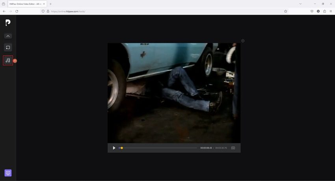Click the current time 00:00:08.43 label
This screenshot has height=181, width=335.
206,148
